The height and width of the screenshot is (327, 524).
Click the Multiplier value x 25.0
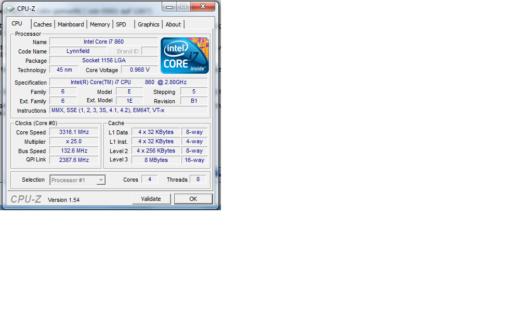pyautogui.click(x=74, y=142)
